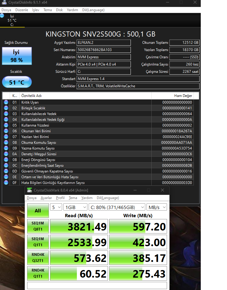Screen dimensions: 227x290
Task: Click the Seri Numarası value field
Action: [x=103, y=50]
